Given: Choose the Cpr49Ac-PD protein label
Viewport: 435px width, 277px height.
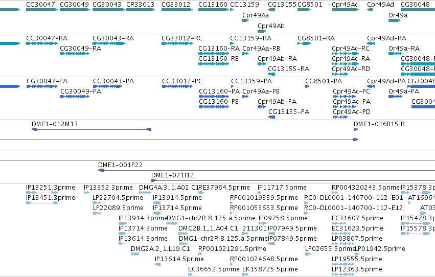Looking at the screenshot, I should (352, 112).
